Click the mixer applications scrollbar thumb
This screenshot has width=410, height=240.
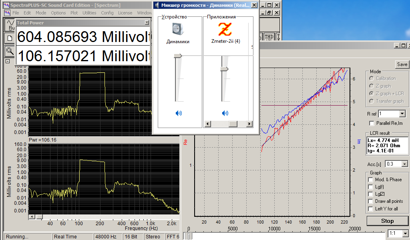(x=233, y=124)
